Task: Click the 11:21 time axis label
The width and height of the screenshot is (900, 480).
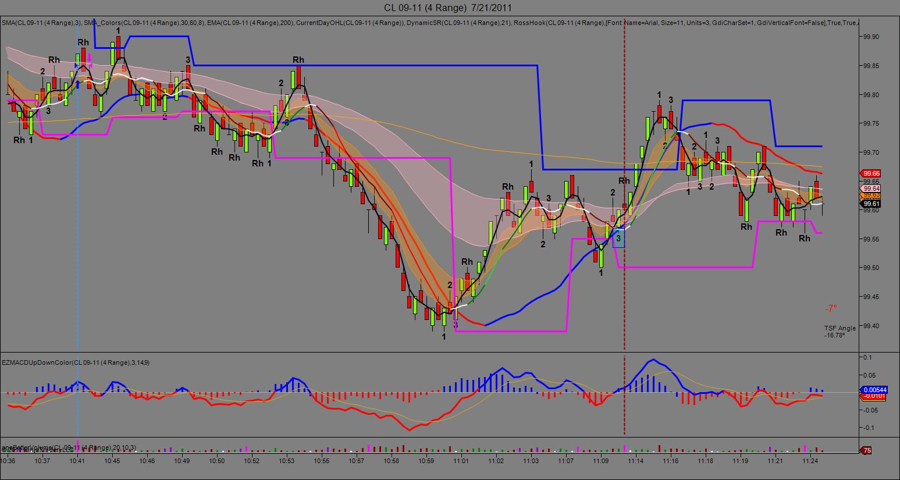Action: 776,461
